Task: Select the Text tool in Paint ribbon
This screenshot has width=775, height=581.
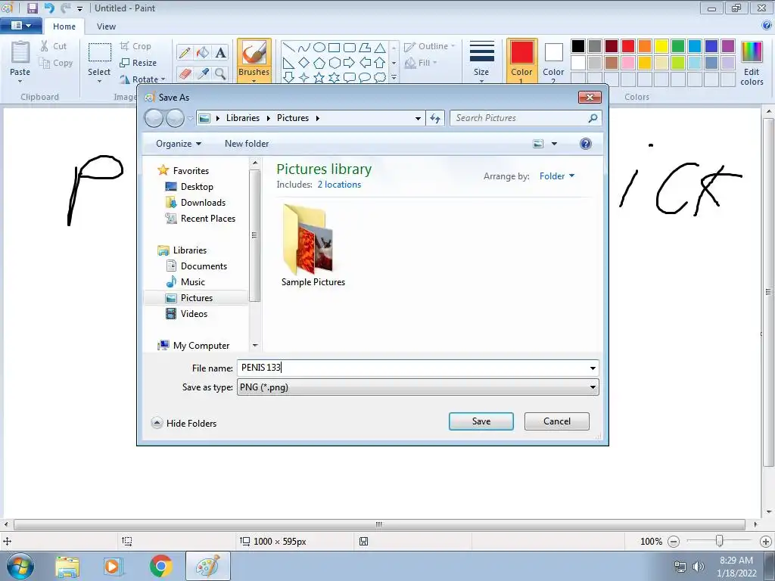Action: tap(220, 53)
